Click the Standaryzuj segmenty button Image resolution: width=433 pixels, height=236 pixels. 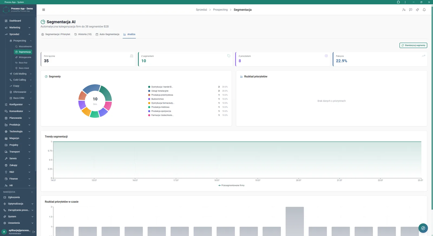(413, 45)
